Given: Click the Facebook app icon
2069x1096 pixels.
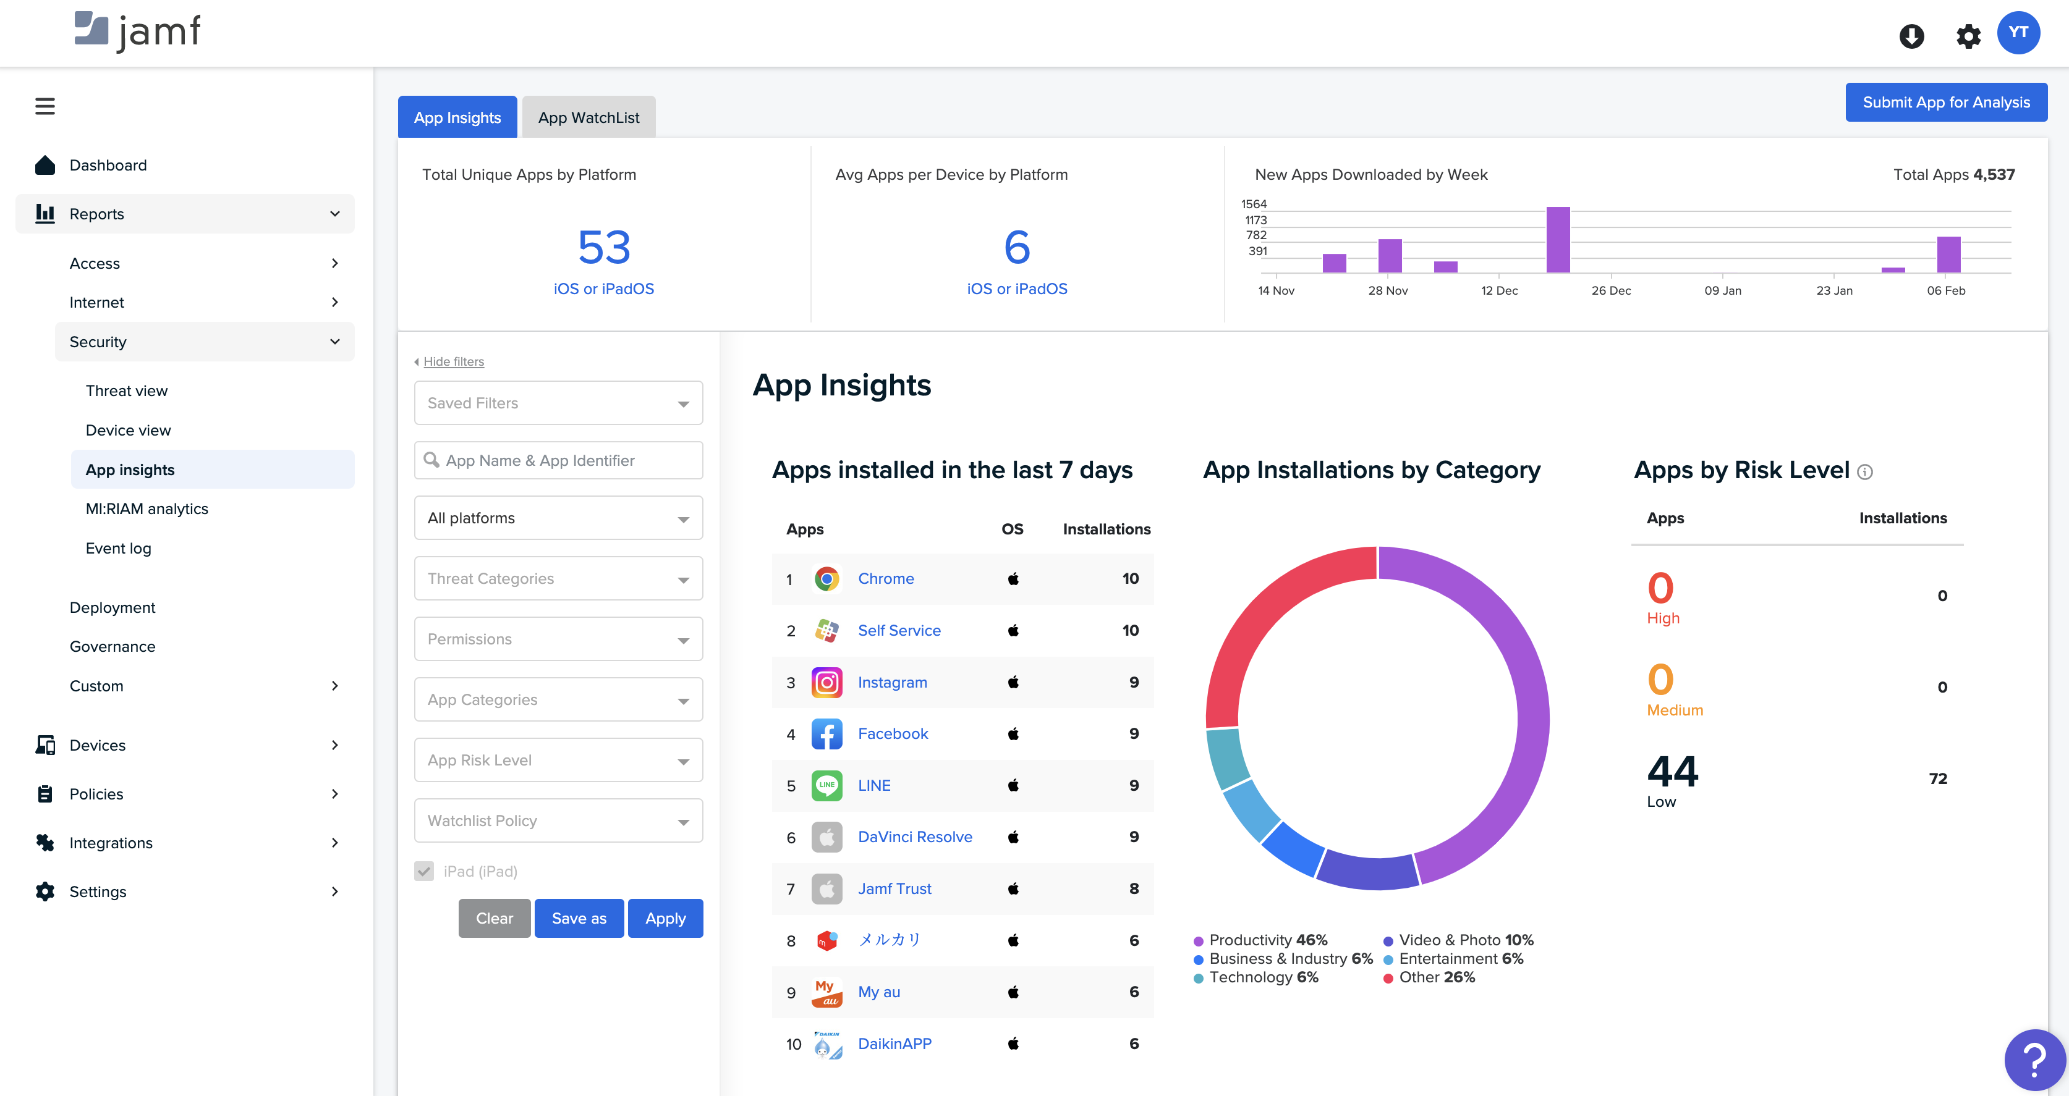Looking at the screenshot, I should 826,734.
